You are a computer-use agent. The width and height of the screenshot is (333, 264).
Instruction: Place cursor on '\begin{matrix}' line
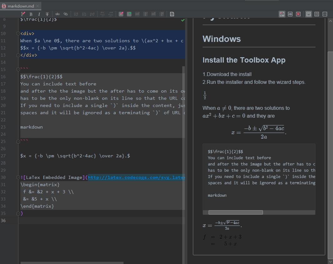point(40,185)
